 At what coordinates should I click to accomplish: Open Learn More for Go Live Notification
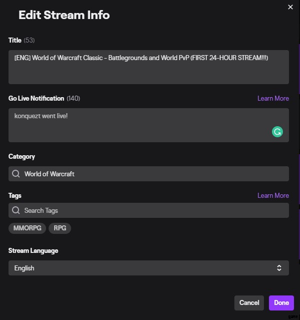(273, 98)
